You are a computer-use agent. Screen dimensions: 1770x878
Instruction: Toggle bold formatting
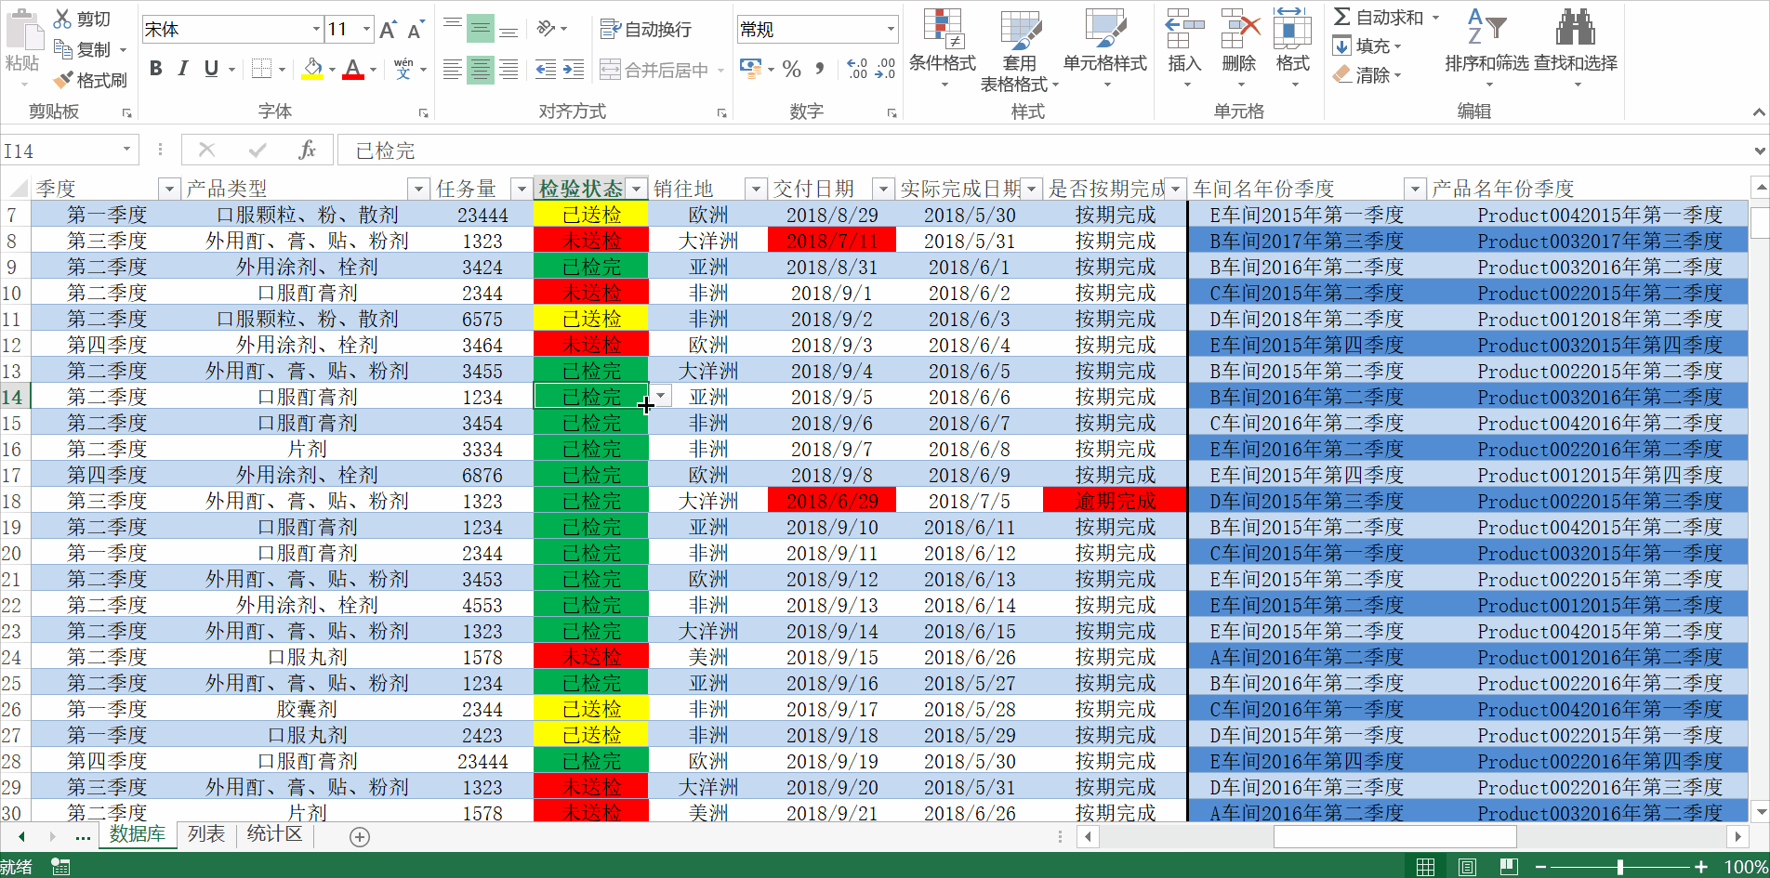[x=155, y=69]
